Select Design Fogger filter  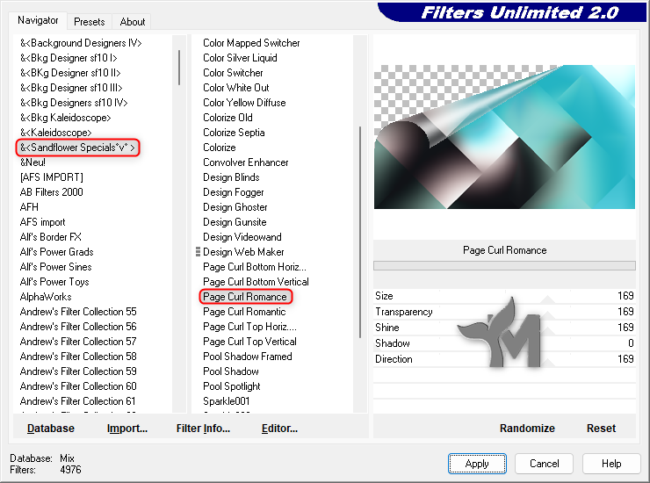point(234,192)
